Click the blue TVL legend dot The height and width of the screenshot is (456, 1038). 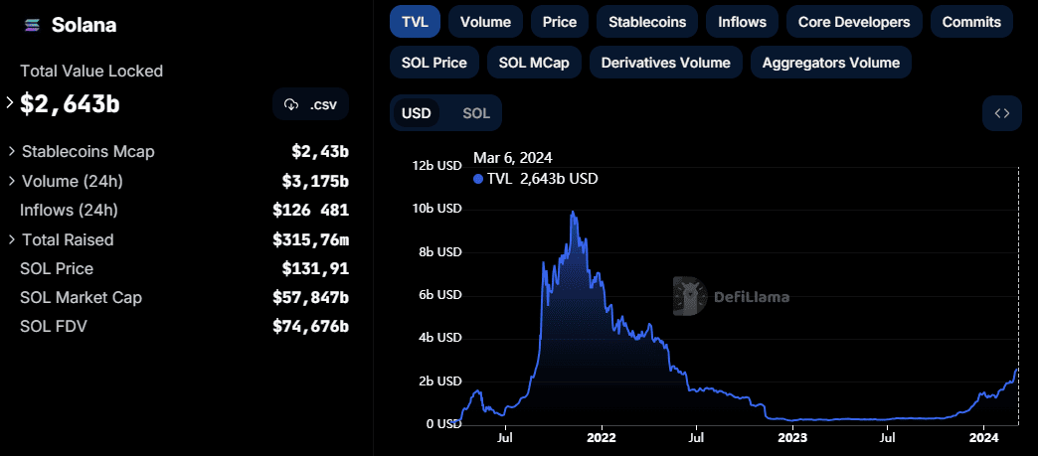point(478,179)
